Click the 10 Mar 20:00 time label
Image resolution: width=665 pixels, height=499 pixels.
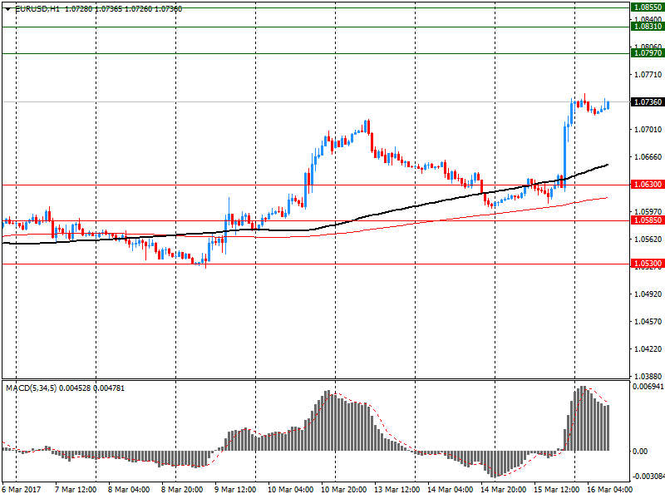[x=344, y=490]
